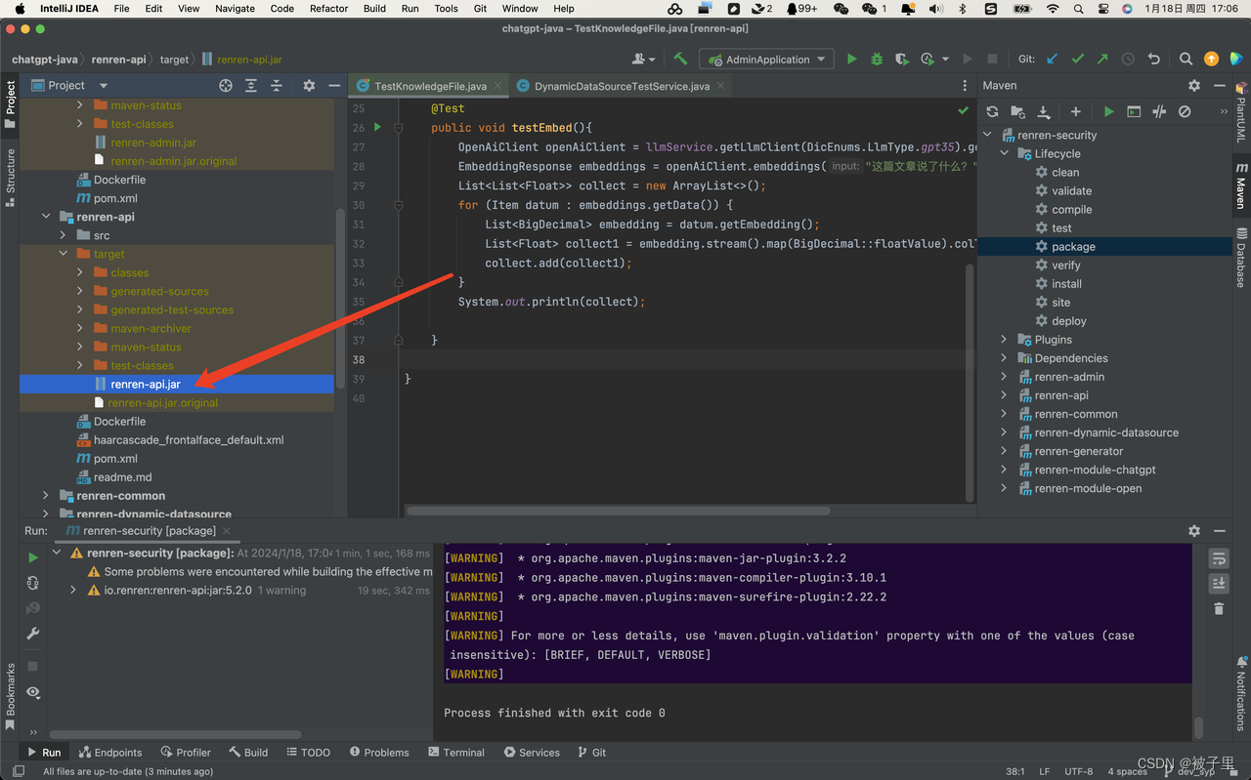The height and width of the screenshot is (780, 1251).
Task: Collapse the target folder in Project tree
Action: pyautogui.click(x=63, y=254)
